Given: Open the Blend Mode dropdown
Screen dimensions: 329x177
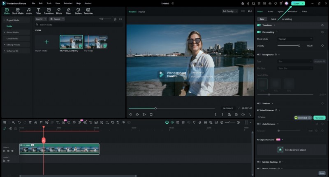Looking at the screenshot, I should [x=295, y=39].
